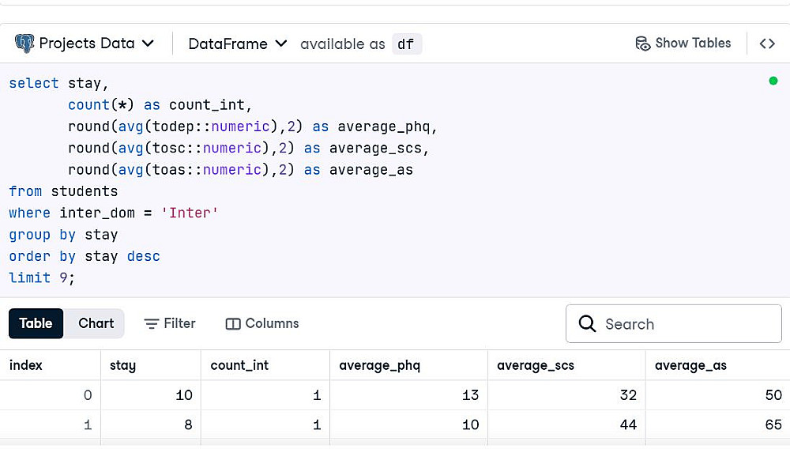
Task: Open the Projects Data source dropdown
Action: (x=85, y=43)
